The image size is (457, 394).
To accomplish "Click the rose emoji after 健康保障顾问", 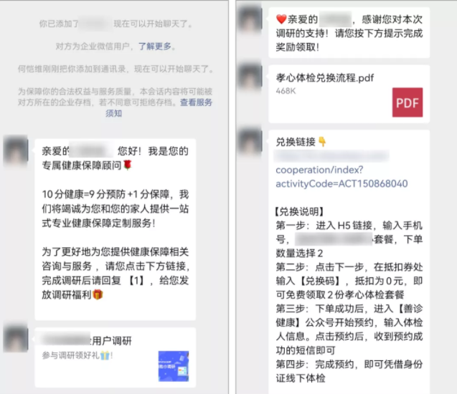I will [128, 165].
